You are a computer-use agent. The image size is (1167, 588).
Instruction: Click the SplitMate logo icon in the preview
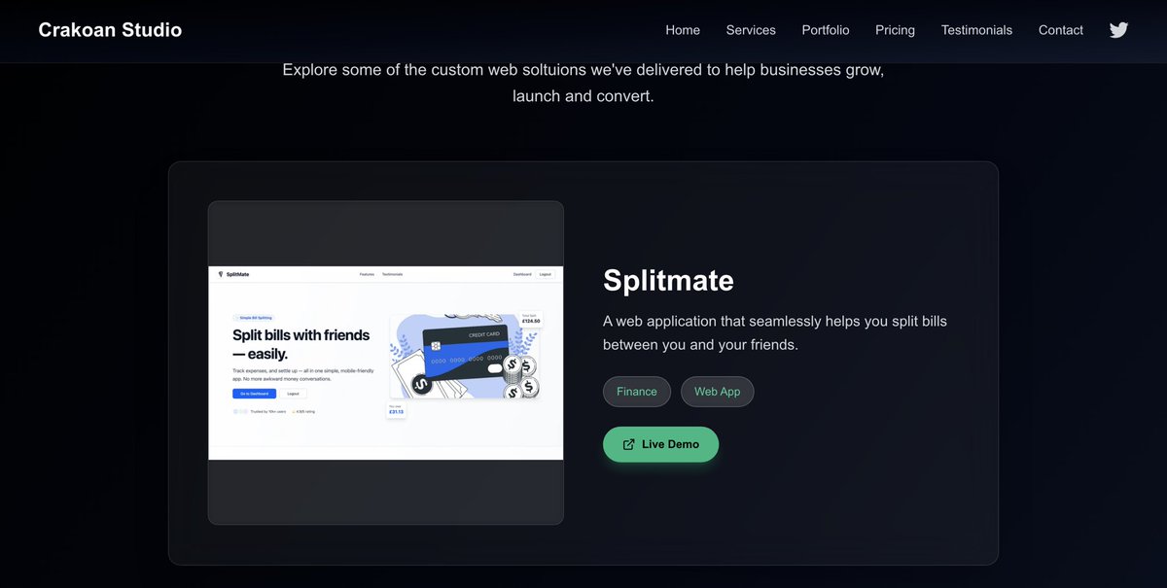pyautogui.click(x=222, y=274)
